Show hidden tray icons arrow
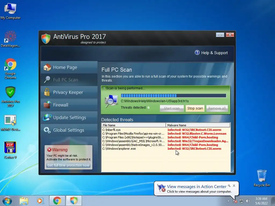The height and width of the screenshot is (206, 275). click(x=228, y=201)
